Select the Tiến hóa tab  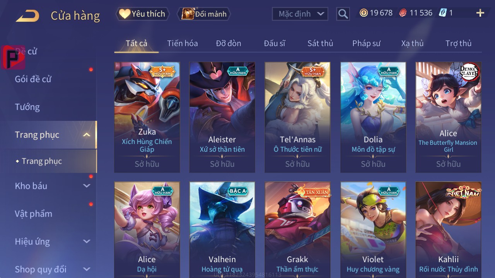tap(183, 43)
